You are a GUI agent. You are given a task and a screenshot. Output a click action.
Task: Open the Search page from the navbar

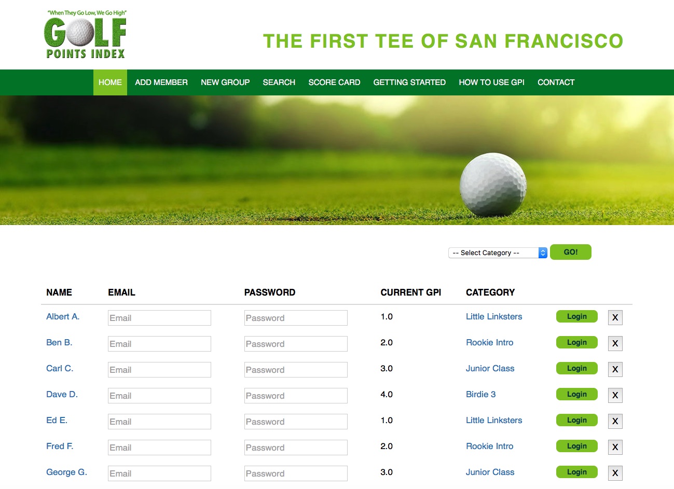click(279, 82)
